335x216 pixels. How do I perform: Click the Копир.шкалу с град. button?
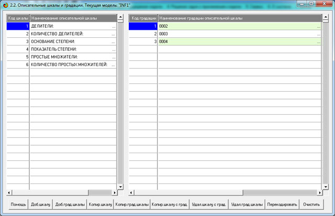point(169,203)
